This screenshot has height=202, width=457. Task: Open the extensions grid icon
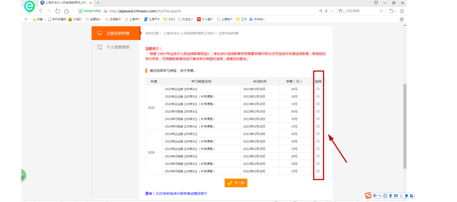pos(402,19)
